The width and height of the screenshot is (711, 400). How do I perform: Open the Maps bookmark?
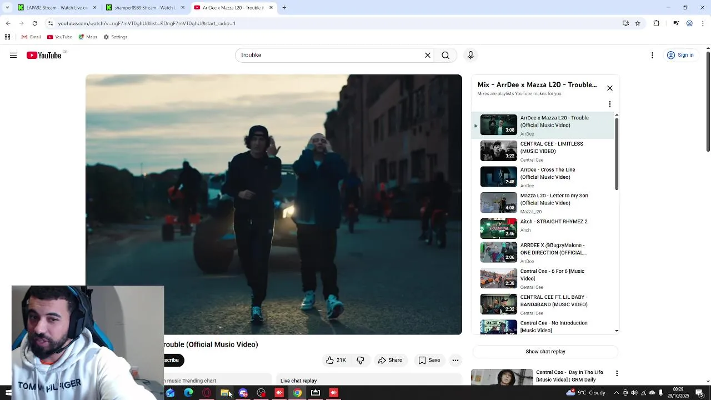point(88,37)
